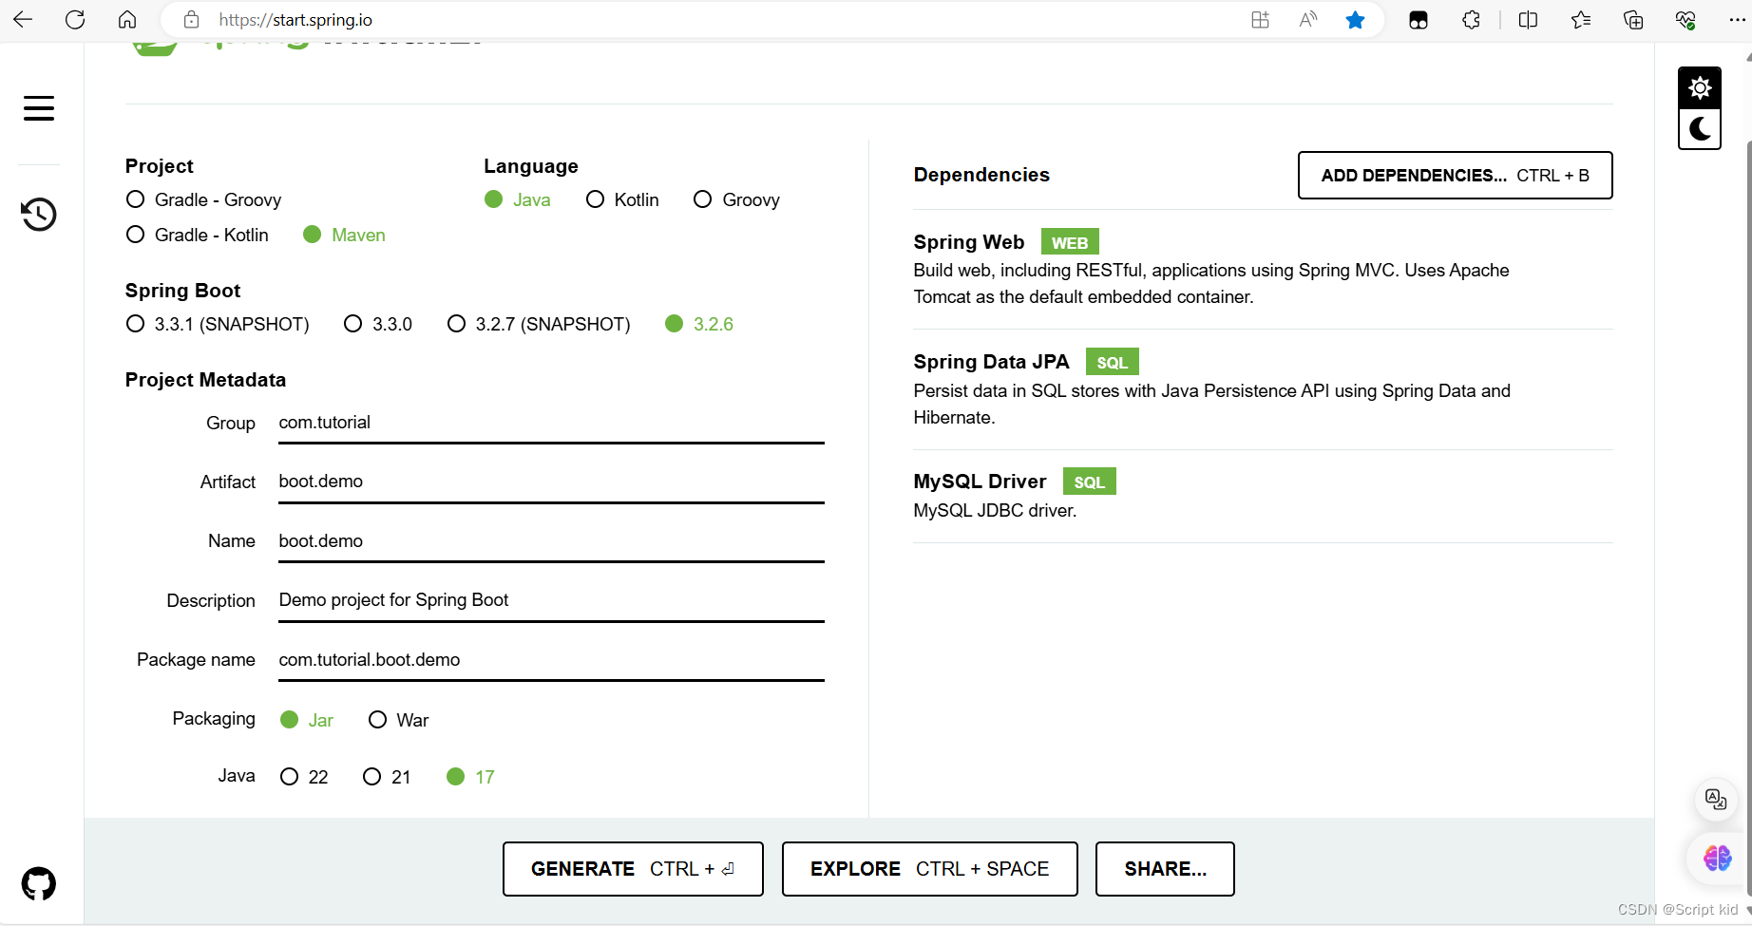Open the GitHub icon link
Viewport: 1752px width, 926px height.
[x=39, y=884]
